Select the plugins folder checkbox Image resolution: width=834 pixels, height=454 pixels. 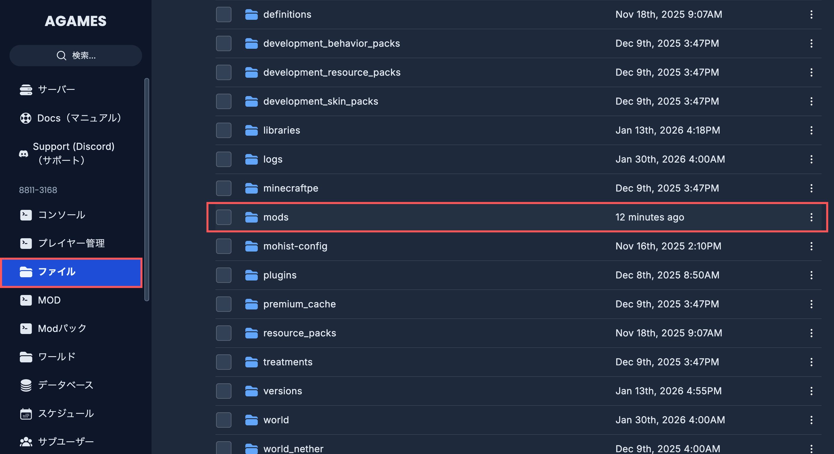click(x=223, y=275)
